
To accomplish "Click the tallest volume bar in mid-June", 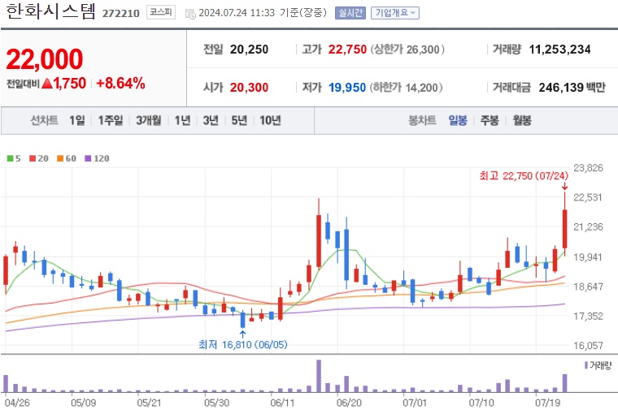I will click(x=319, y=376).
